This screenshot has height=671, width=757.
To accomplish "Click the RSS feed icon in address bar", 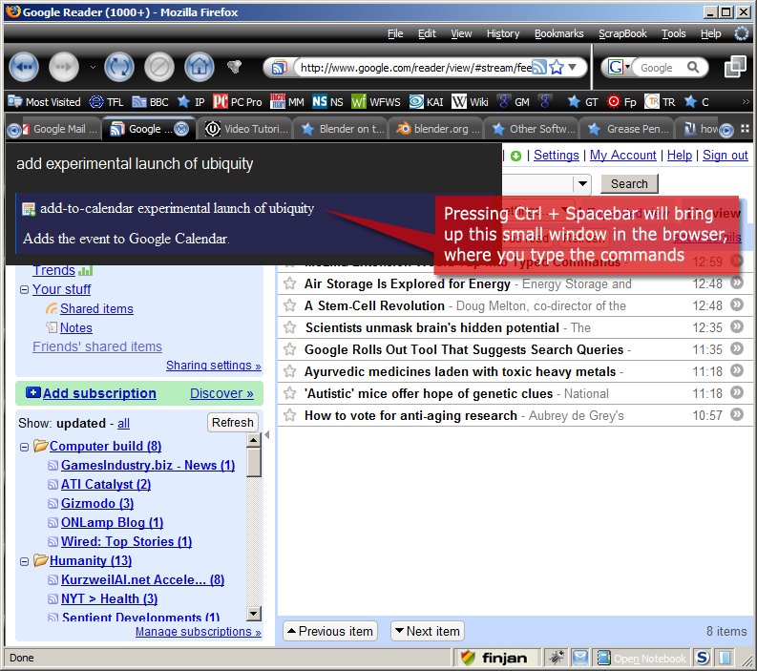I will tap(539, 67).
